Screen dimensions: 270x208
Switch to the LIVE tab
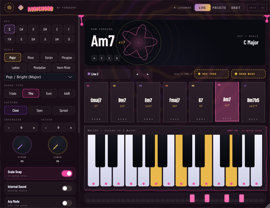202,8
